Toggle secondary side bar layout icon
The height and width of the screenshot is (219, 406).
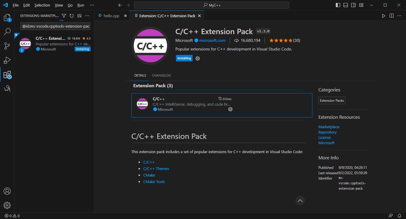tap(353, 5)
